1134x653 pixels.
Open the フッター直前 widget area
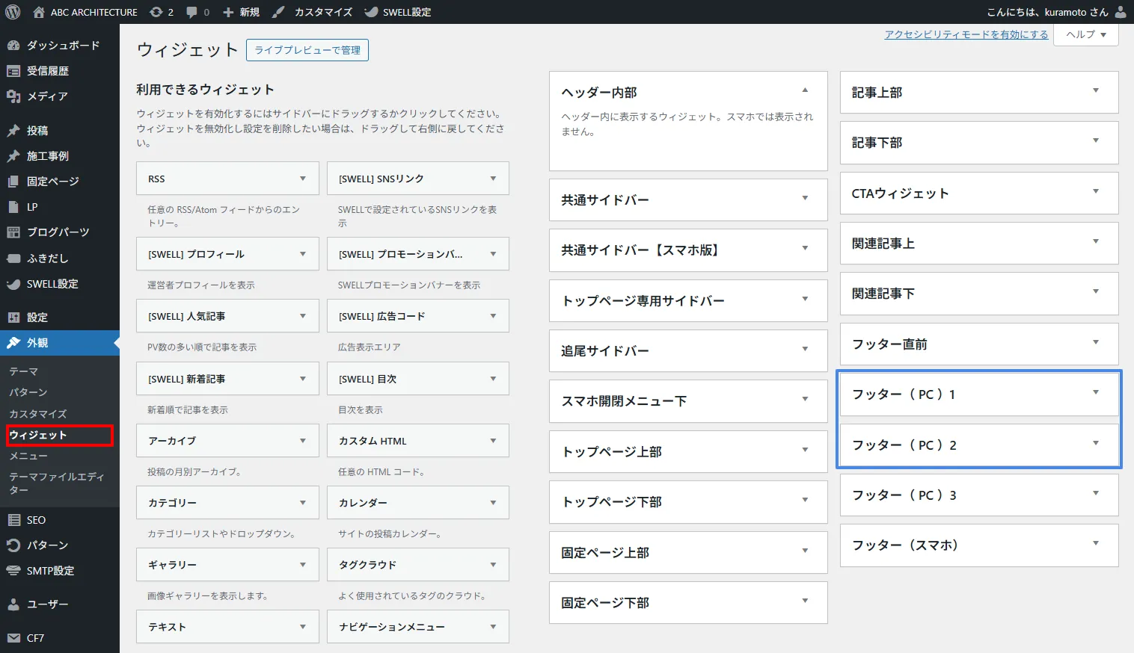979,344
